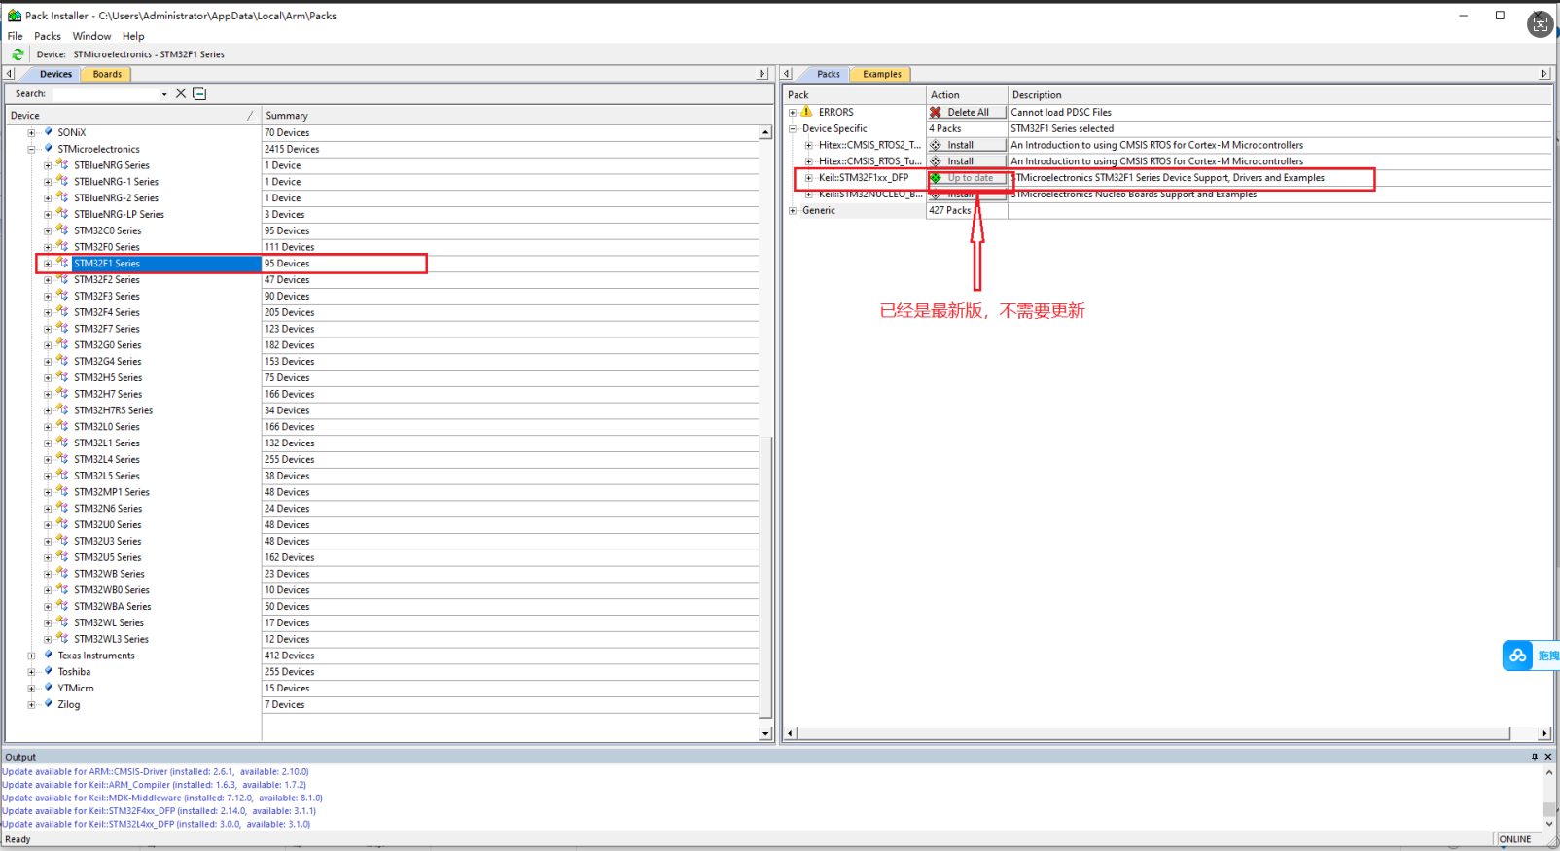Viewport: 1560px width, 851px height.
Task: Click the STM32G4 Series chip icon
Action: (x=62, y=361)
